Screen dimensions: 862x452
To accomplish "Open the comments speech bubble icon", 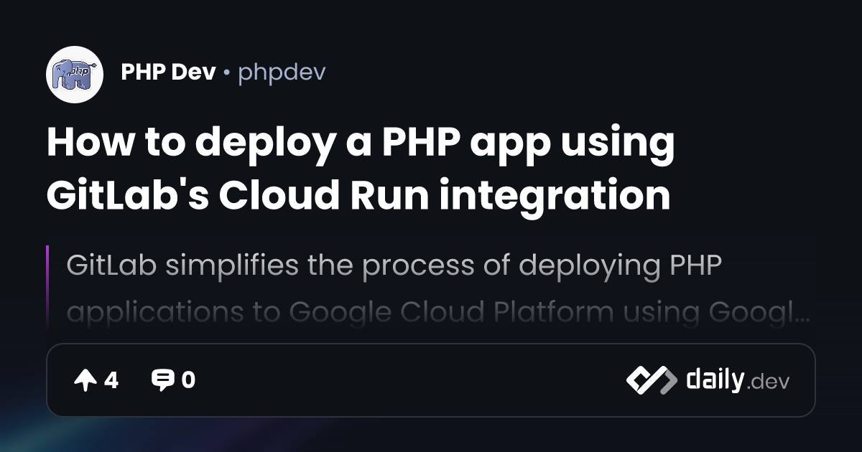I will tap(163, 380).
